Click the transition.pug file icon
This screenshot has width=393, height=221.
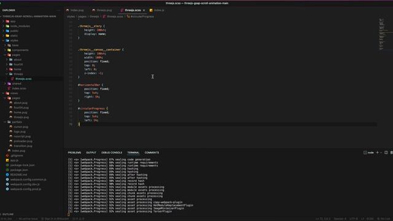[11, 146]
